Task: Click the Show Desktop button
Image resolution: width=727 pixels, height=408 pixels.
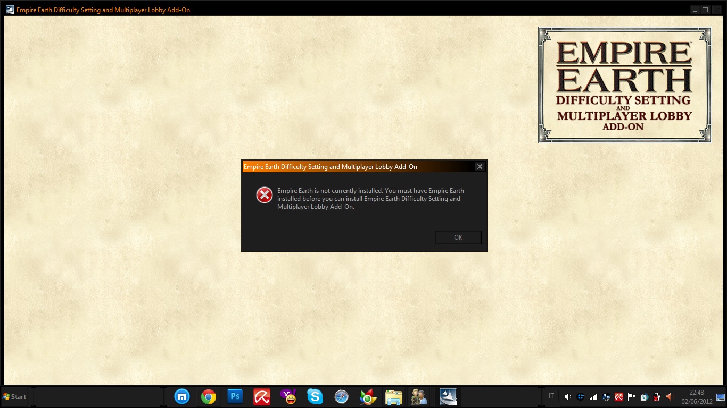Action: pos(721,397)
